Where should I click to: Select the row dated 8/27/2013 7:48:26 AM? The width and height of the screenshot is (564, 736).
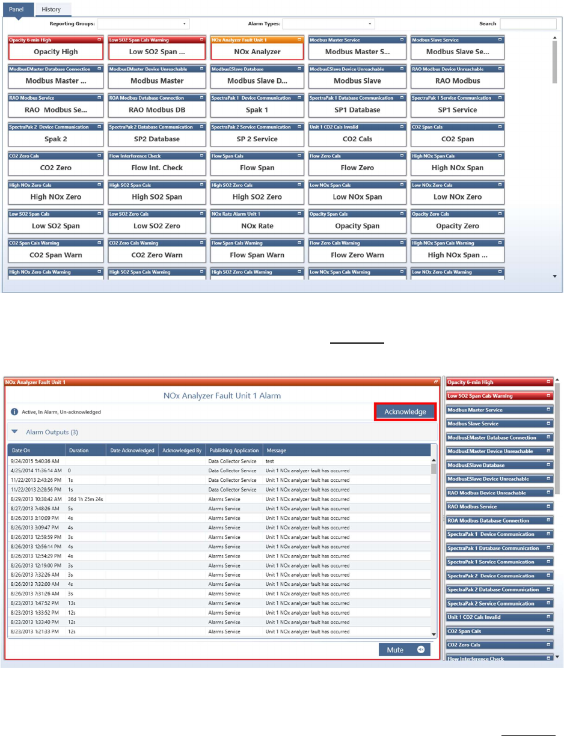coord(219,508)
